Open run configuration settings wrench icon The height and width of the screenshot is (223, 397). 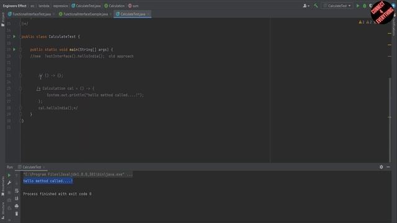[9, 183]
